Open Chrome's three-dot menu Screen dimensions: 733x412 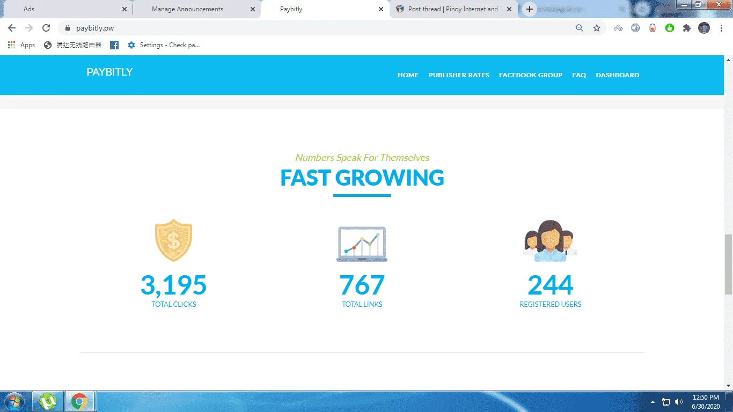click(721, 28)
